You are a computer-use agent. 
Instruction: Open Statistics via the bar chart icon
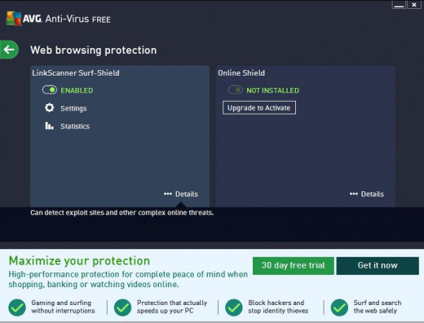[x=49, y=125]
